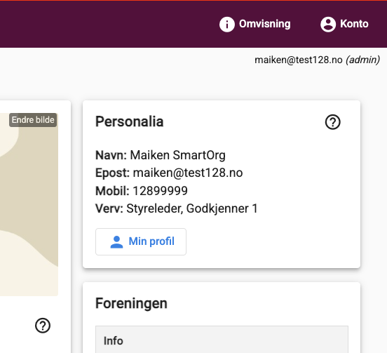
Task: Select the Info tab under Foreningen
Action: tap(222, 340)
